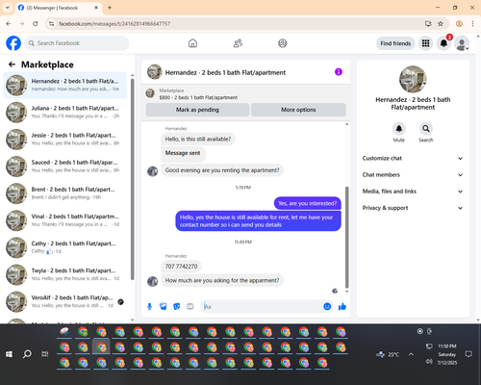Open the VeroAlf conversation

click(64, 301)
